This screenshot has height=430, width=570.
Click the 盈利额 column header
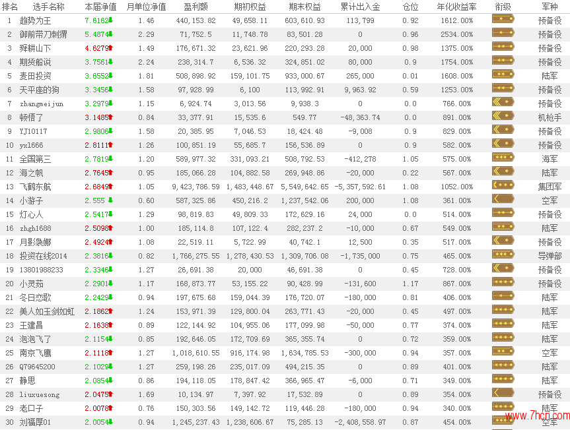click(x=195, y=7)
